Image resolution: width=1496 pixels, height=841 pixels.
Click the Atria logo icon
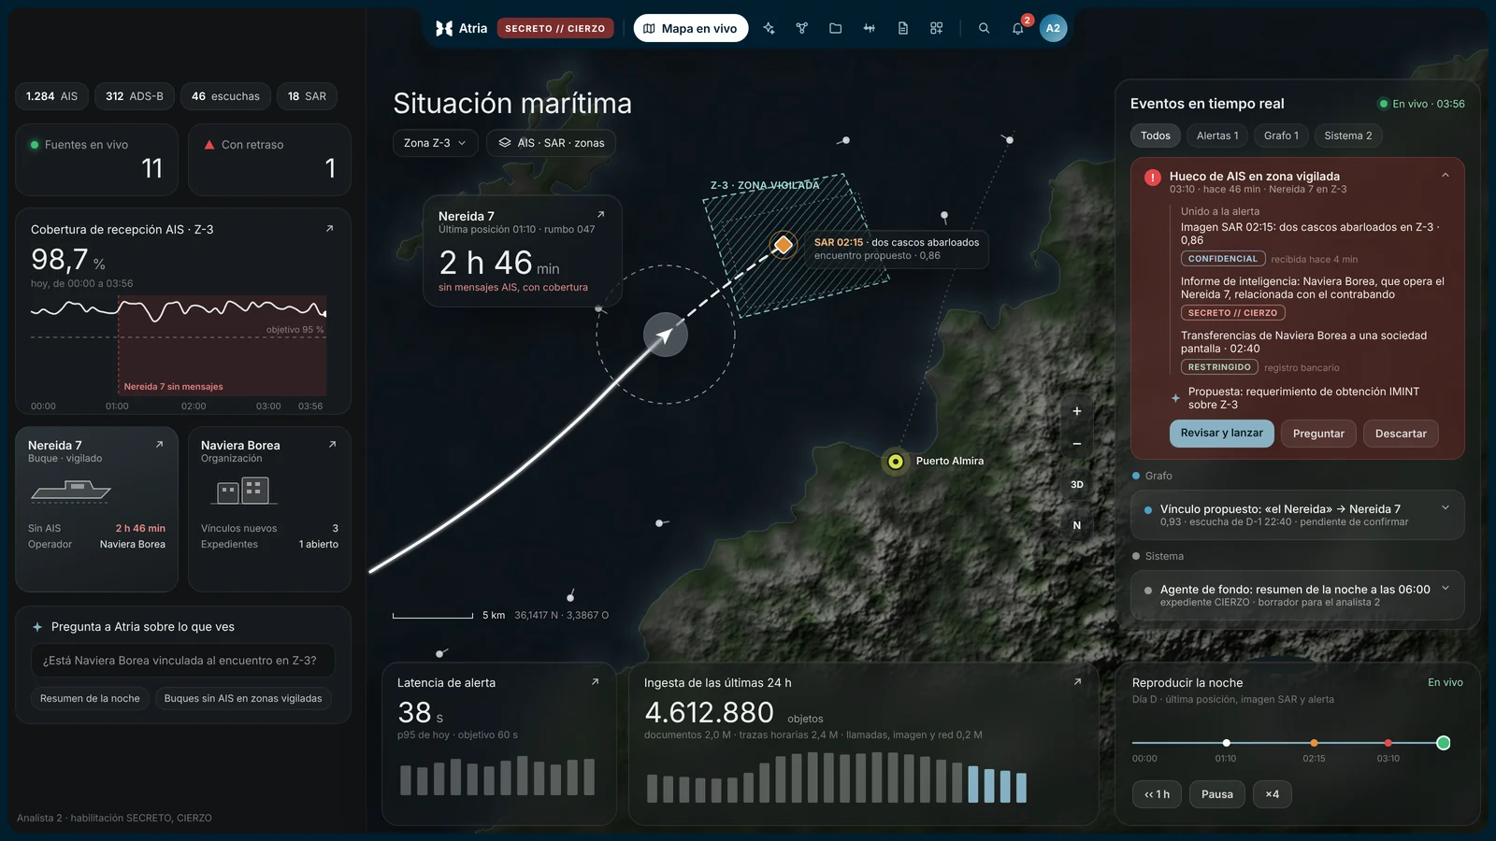[x=444, y=28]
